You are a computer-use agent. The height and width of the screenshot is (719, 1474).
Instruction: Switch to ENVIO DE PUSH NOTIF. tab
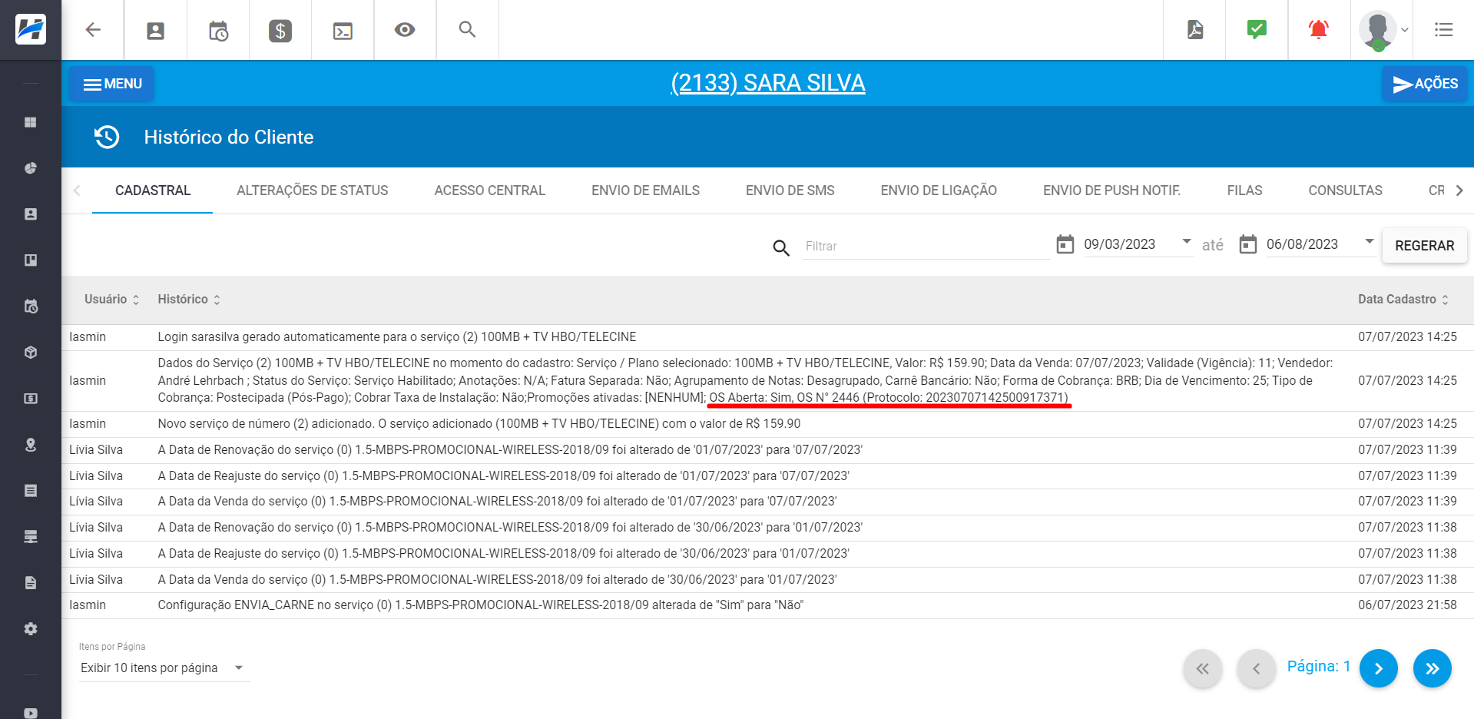[1112, 191]
